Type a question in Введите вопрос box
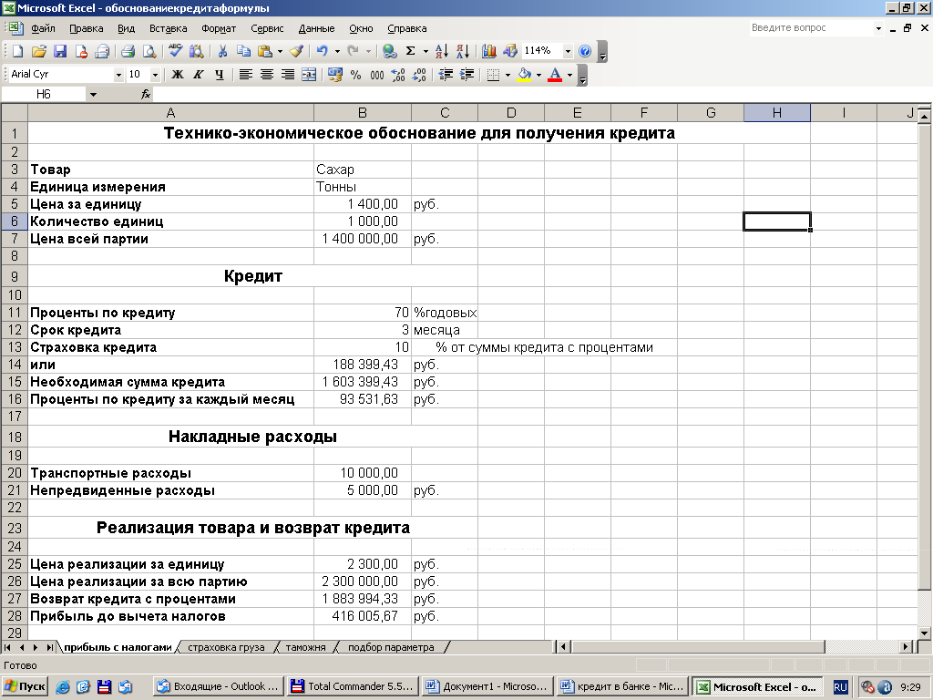 (x=810, y=28)
